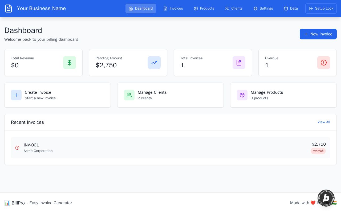Click the Total Invoices label
The width and height of the screenshot is (341, 213).
coord(192,58)
